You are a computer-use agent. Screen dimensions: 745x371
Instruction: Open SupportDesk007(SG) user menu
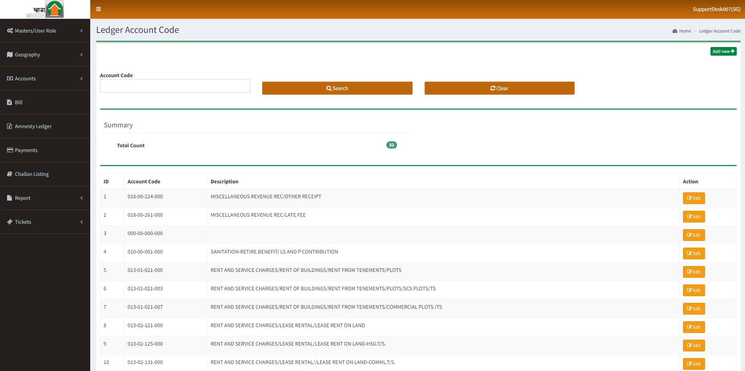(716, 9)
